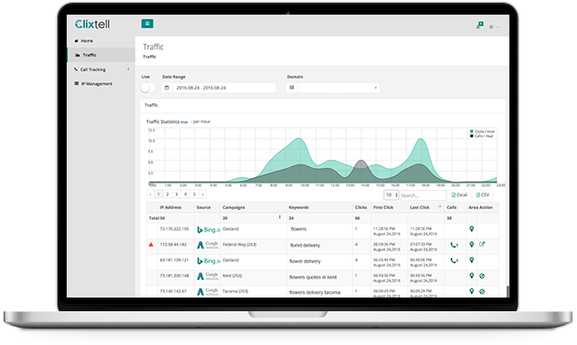Sort by the Source column header
Viewport: 577px width, 345px height.
click(204, 207)
